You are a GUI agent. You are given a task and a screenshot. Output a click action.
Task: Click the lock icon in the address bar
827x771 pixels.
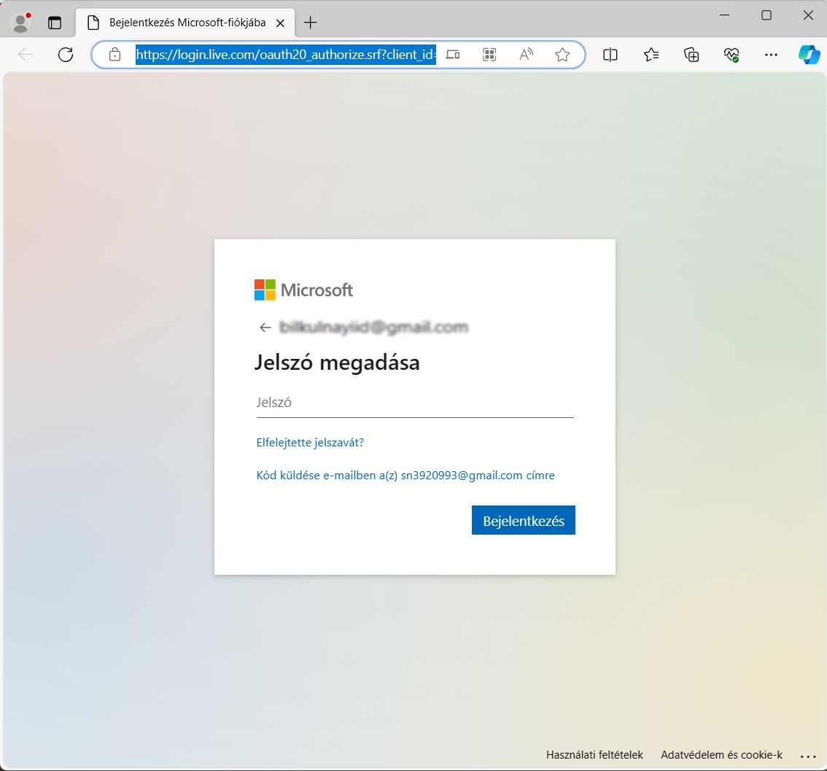(114, 54)
